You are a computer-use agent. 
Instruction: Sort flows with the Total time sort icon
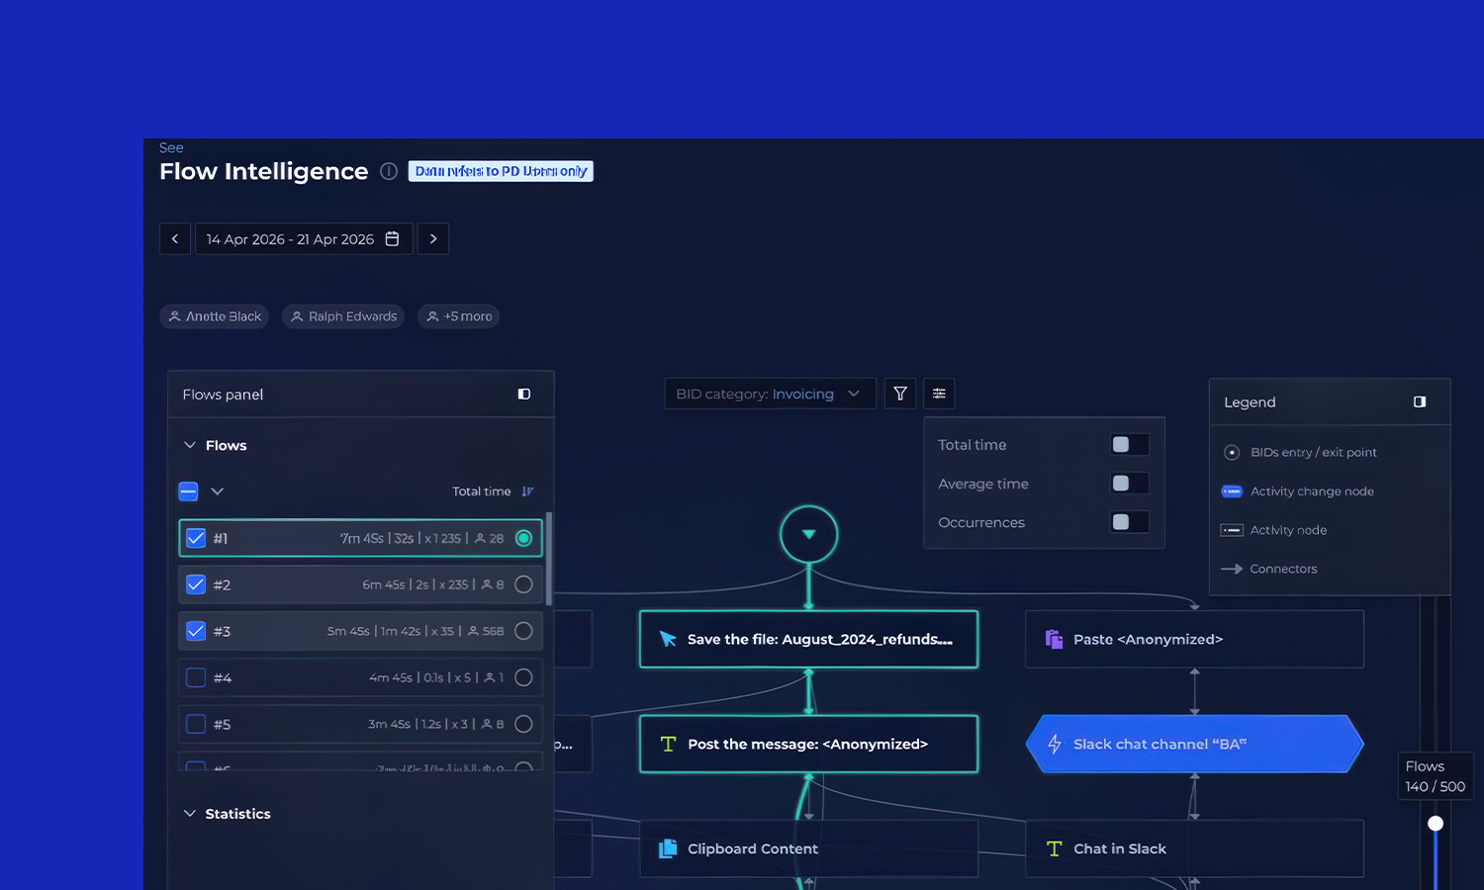(527, 491)
